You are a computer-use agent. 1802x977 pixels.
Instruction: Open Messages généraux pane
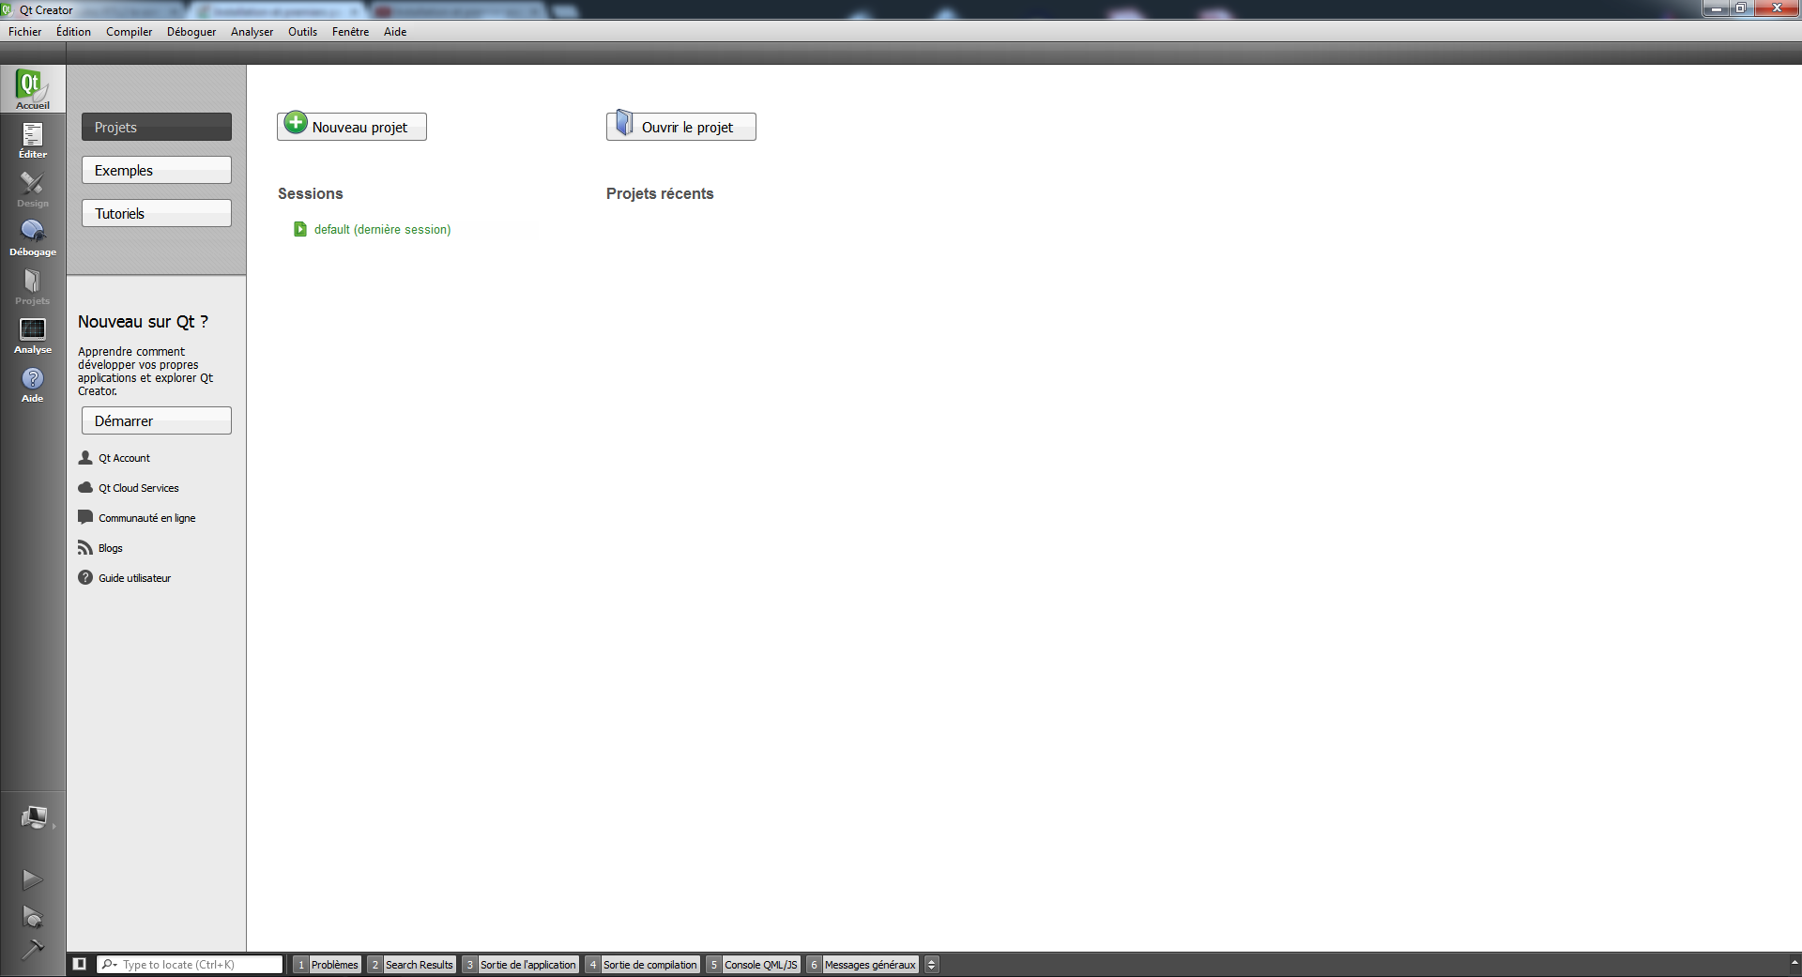point(862,964)
